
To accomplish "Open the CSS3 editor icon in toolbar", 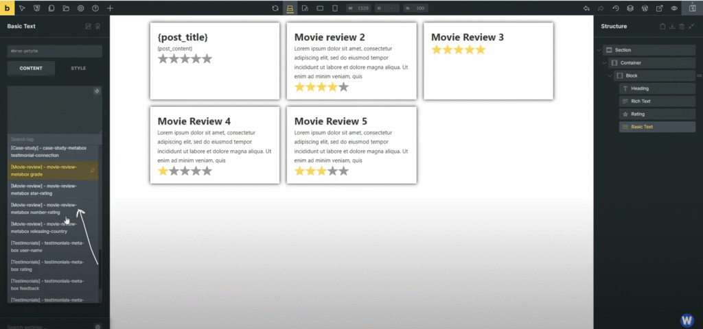I will [x=36, y=8].
